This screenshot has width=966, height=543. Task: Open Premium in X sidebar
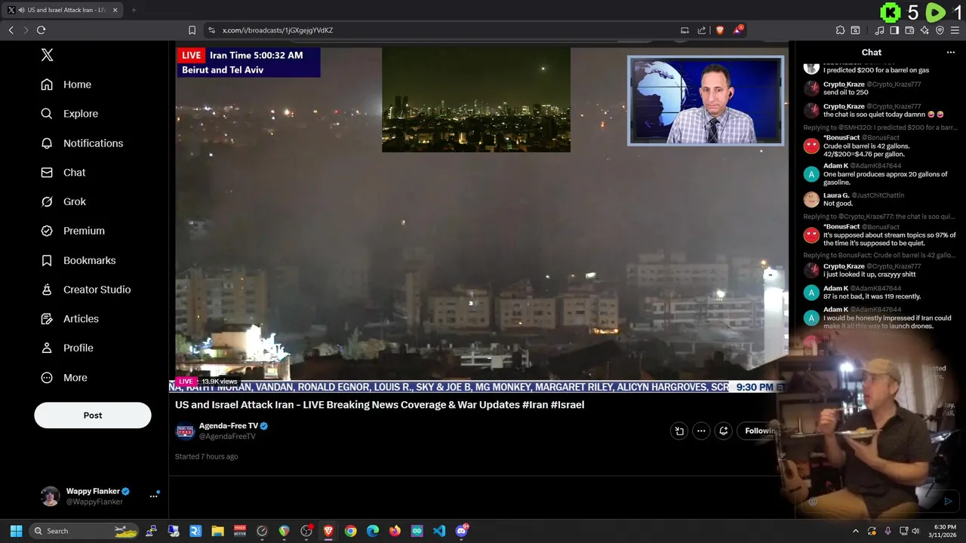click(x=73, y=231)
